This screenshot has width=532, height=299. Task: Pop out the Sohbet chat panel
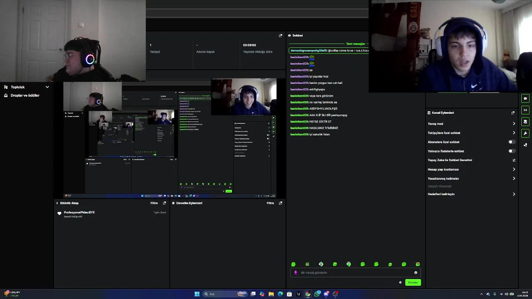[x=281, y=35]
